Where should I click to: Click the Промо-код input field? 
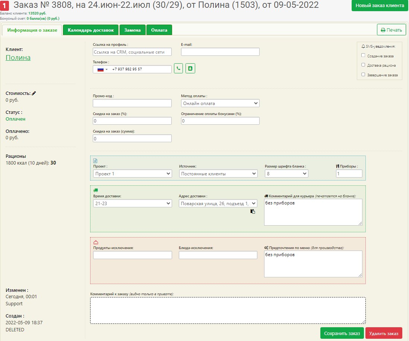click(x=132, y=103)
